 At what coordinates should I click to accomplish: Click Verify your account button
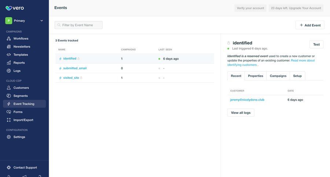[x=250, y=8]
